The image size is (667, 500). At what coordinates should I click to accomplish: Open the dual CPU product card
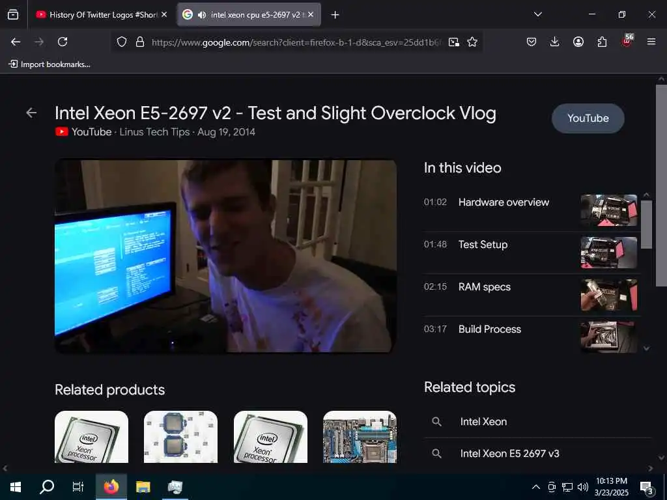[x=181, y=437]
